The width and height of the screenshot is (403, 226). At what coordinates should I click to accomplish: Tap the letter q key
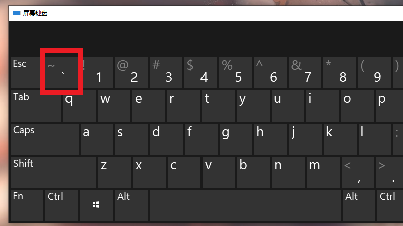click(79, 106)
